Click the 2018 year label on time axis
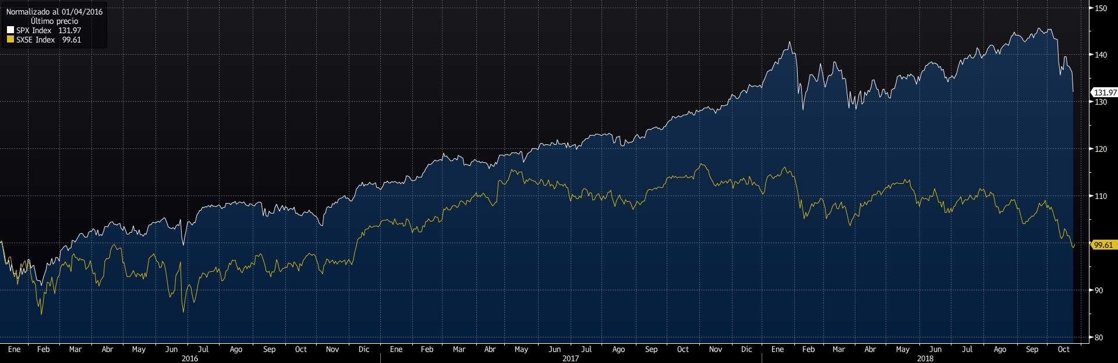1118x363 pixels. point(925,358)
